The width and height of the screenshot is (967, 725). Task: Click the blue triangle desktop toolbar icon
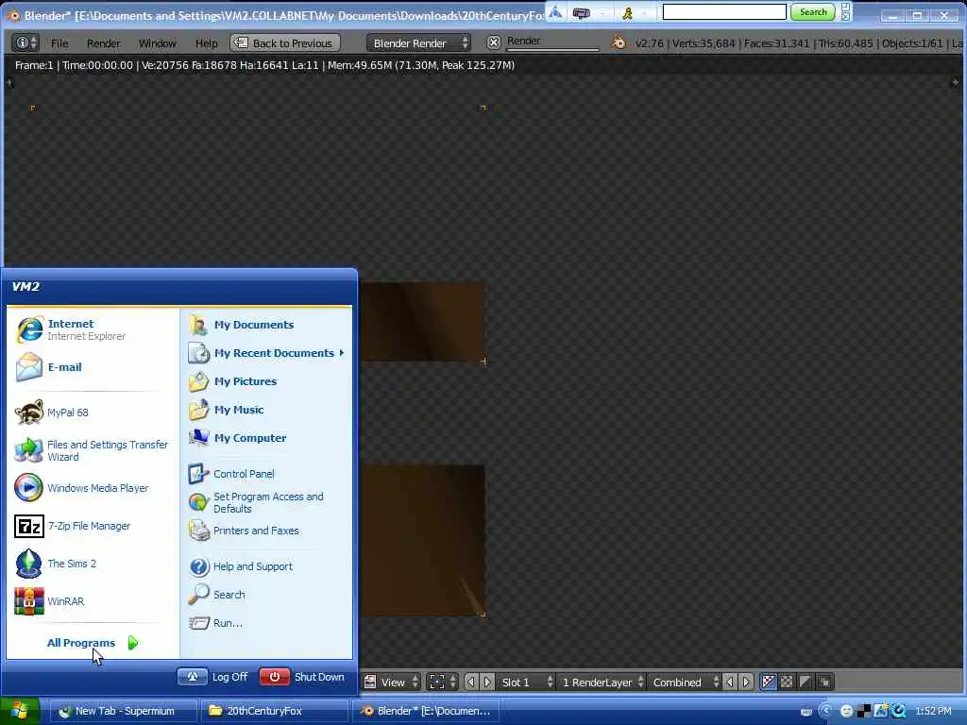point(555,11)
